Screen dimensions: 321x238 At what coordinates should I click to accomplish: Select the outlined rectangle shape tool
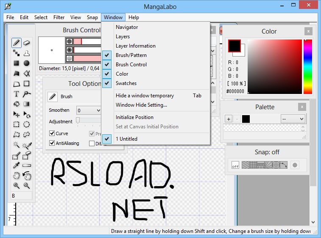(26, 83)
